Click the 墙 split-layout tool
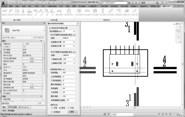The image size is (185, 117). click(47, 12)
